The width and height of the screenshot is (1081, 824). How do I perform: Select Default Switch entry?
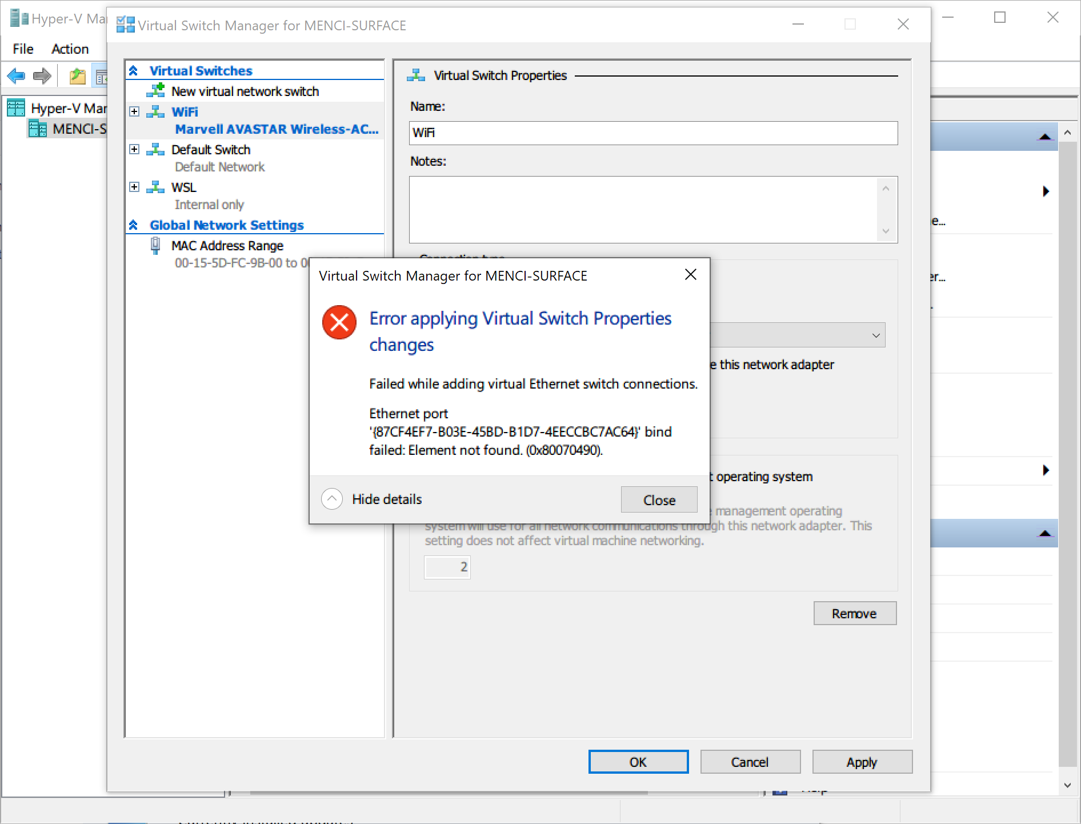[211, 150]
